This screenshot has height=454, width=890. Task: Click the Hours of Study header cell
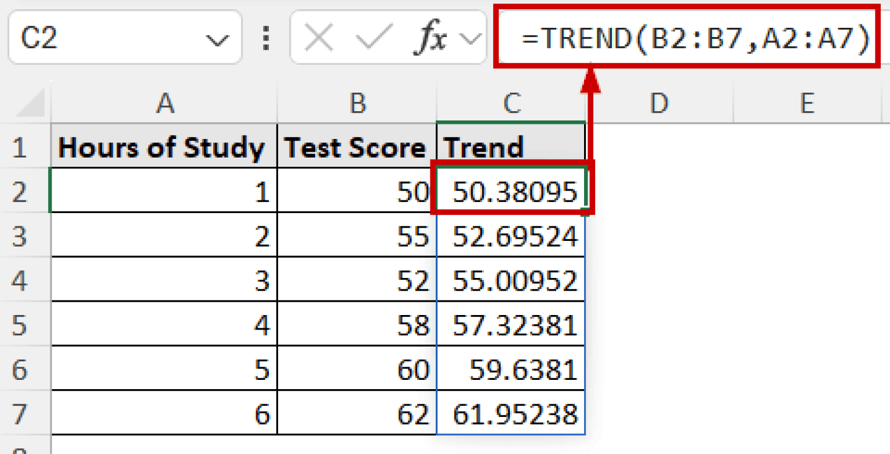pyautogui.click(x=162, y=148)
